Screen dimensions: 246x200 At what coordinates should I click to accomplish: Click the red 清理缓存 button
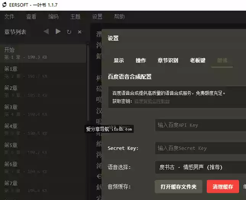click(x=223, y=187)
